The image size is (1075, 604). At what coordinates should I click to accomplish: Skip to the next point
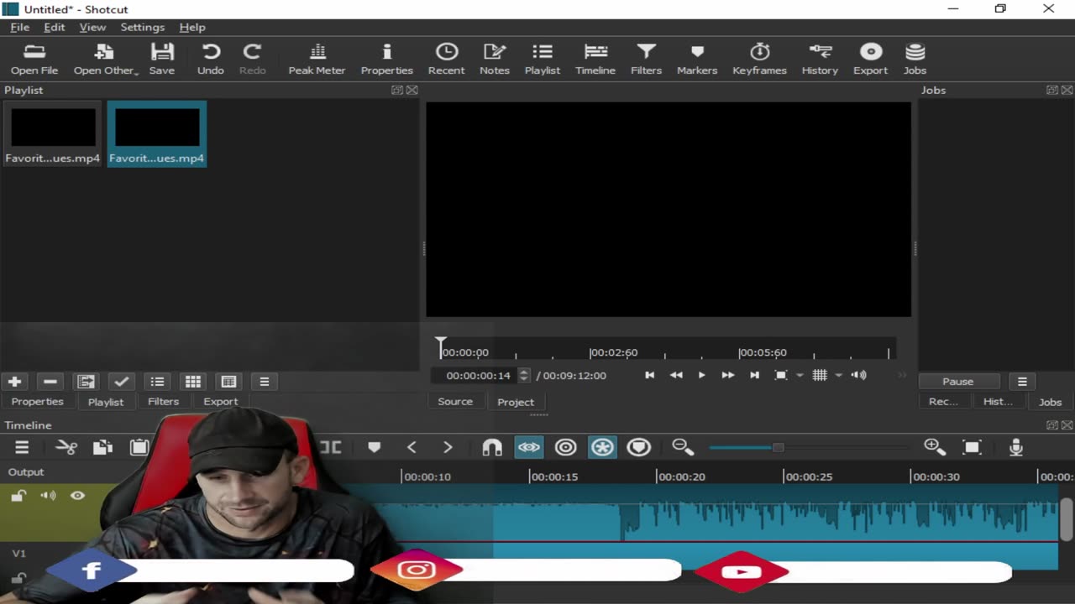(754, 375)
